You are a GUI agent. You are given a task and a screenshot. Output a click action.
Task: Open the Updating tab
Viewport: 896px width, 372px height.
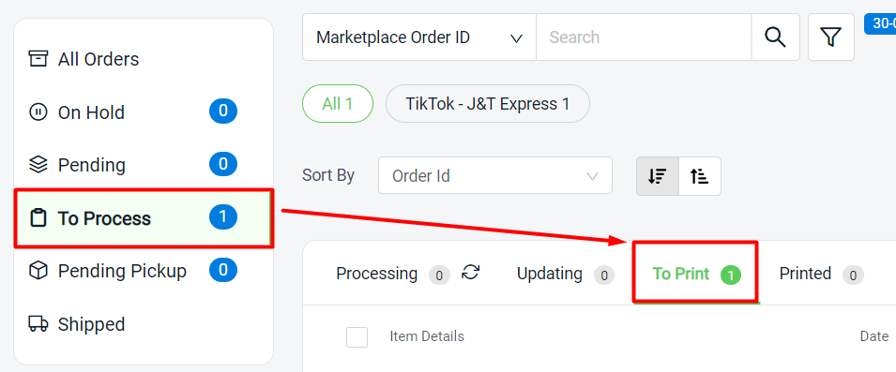565,274
